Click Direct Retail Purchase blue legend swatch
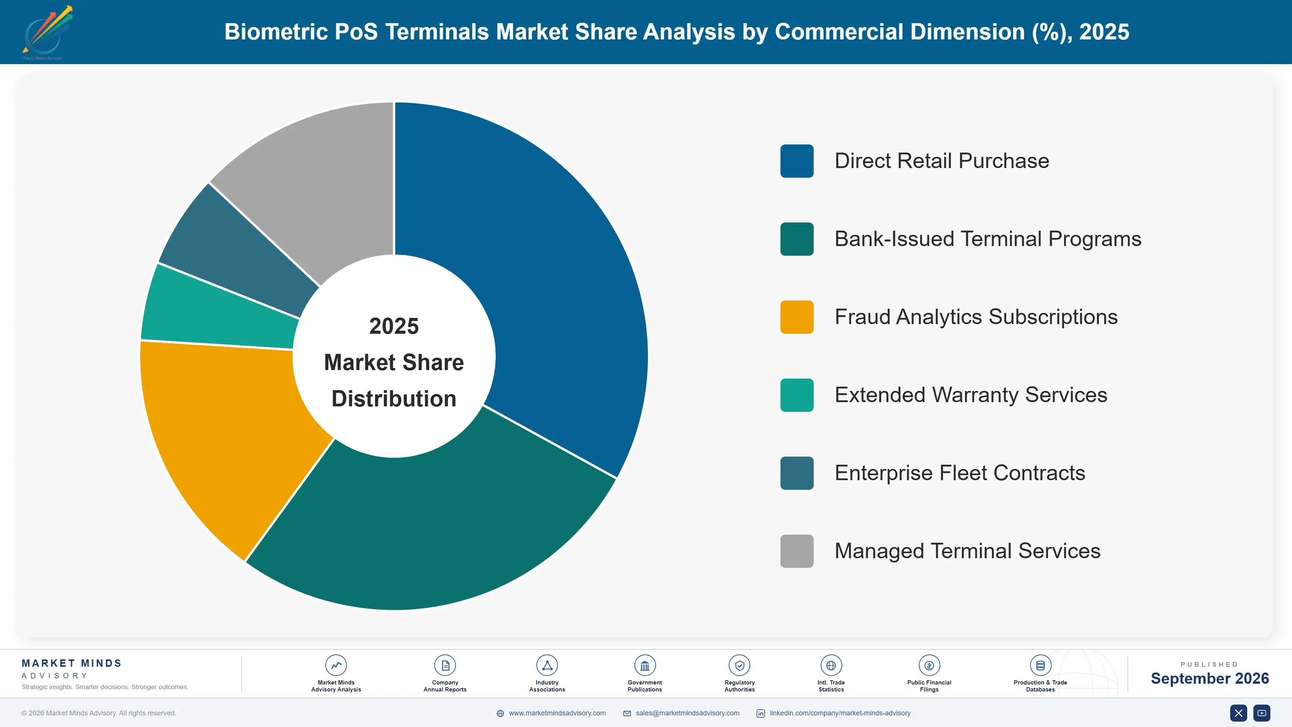This screenshot has height=727, width=1292. 796,161
